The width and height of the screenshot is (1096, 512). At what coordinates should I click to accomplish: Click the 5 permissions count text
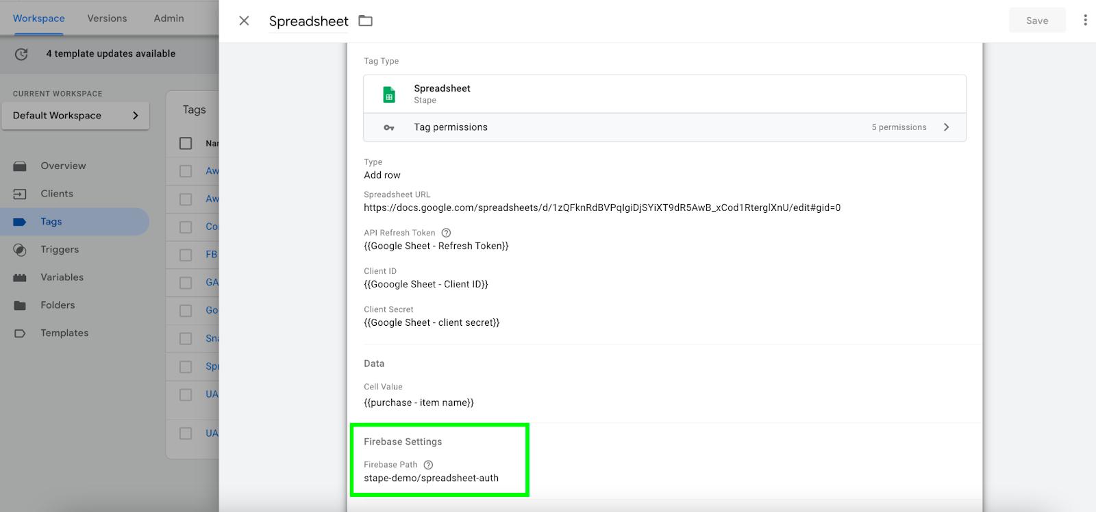(899, 127)
